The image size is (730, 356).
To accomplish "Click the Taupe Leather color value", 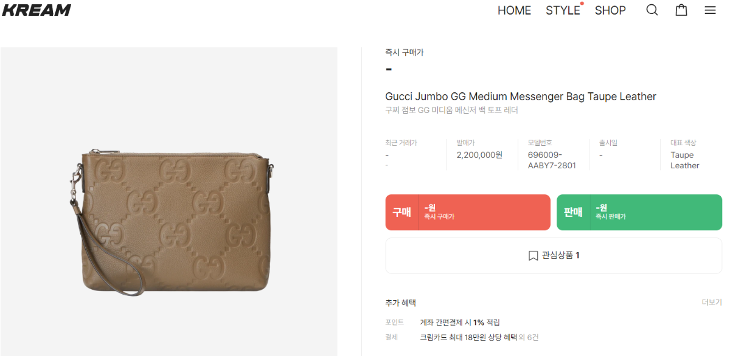I will [x=684, y=160].
